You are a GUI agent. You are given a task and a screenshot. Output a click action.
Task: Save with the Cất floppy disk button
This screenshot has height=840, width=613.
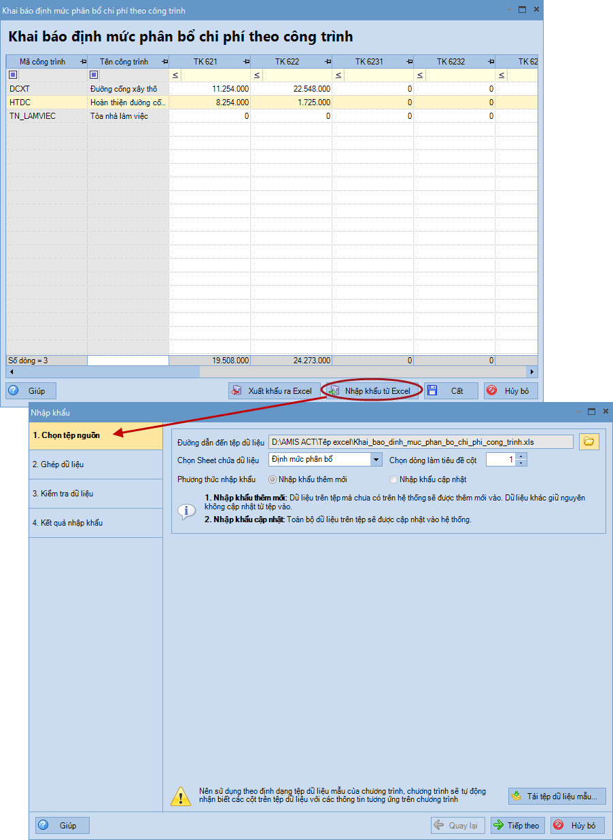pyautogui.click(x=451, y=391)
